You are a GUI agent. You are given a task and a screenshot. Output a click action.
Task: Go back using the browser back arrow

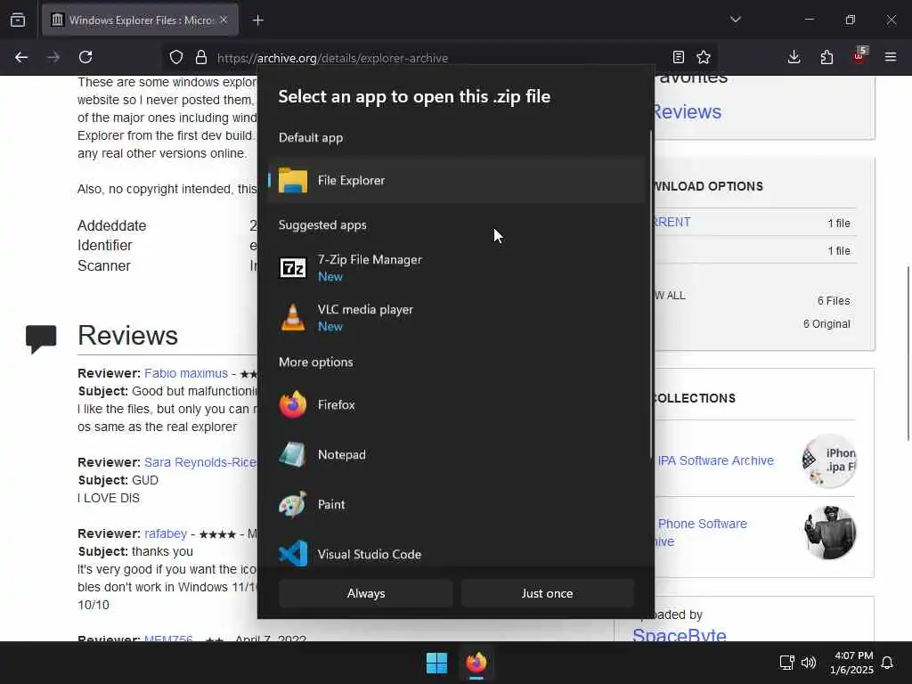(21, 57)
